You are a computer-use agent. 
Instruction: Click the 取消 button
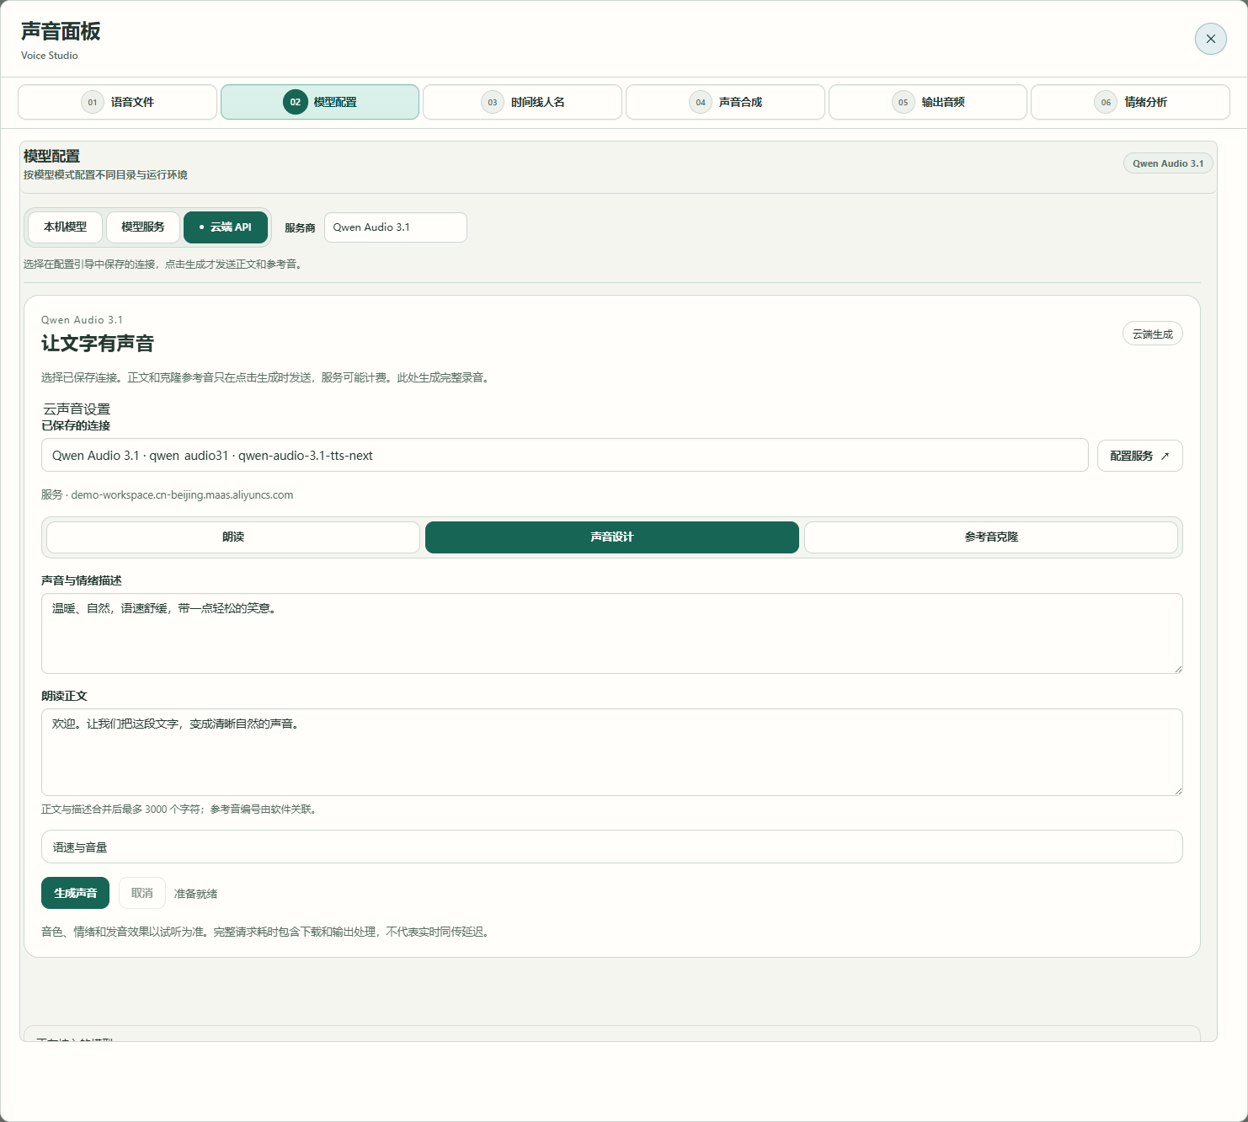coord(142,893)
